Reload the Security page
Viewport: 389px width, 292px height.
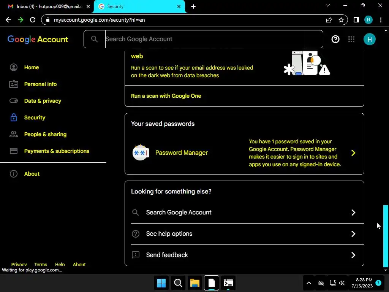[33, 20]
